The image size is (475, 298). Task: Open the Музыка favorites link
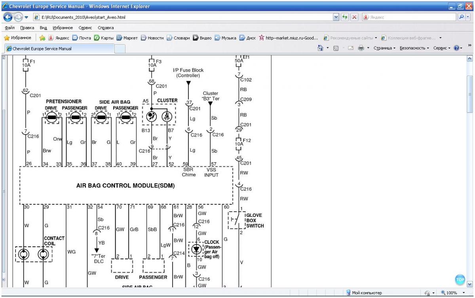coord(225,38)
